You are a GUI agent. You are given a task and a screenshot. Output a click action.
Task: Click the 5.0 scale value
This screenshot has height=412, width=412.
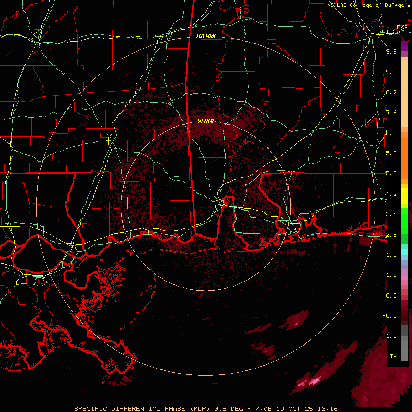[x=391, y=173]
